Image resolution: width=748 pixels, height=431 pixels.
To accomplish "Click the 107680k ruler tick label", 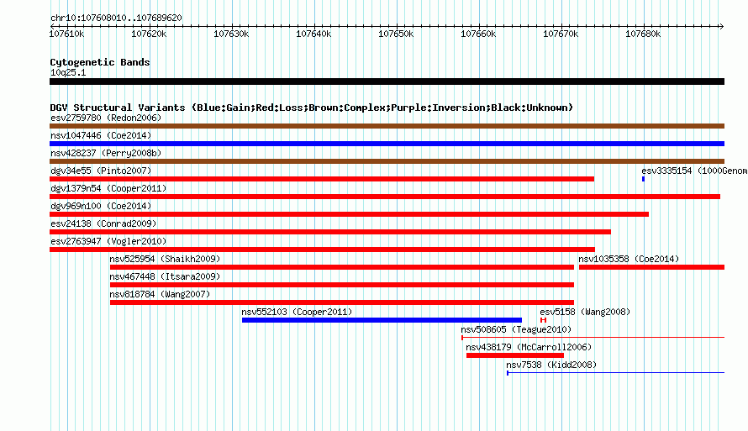I will pos(643,34).
